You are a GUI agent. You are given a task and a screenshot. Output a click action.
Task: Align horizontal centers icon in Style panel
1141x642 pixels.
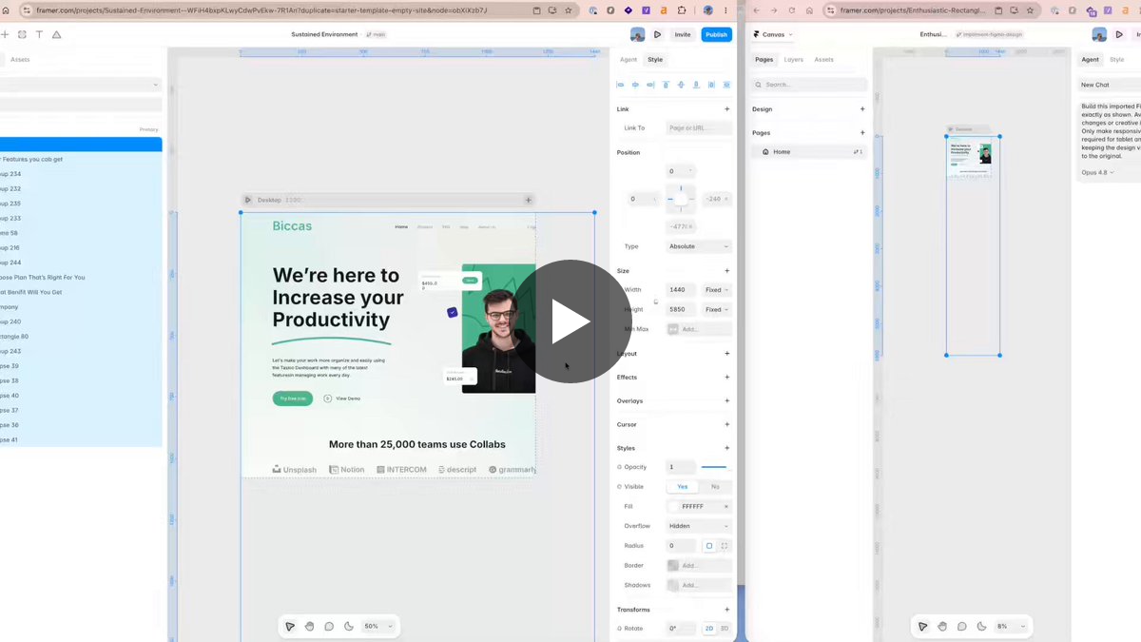636,85
